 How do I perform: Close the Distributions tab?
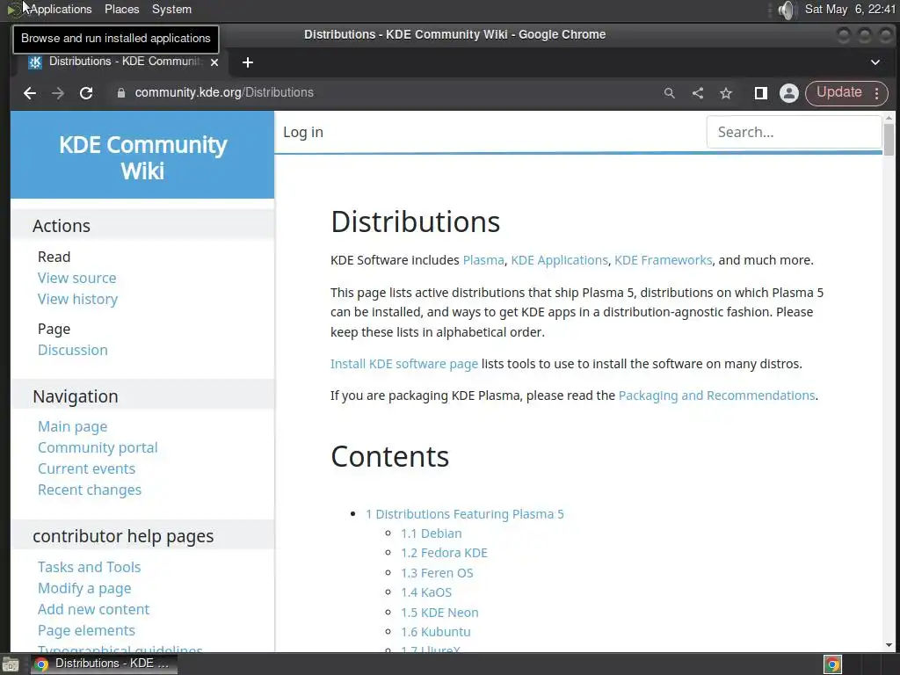(x=214, y=62)
